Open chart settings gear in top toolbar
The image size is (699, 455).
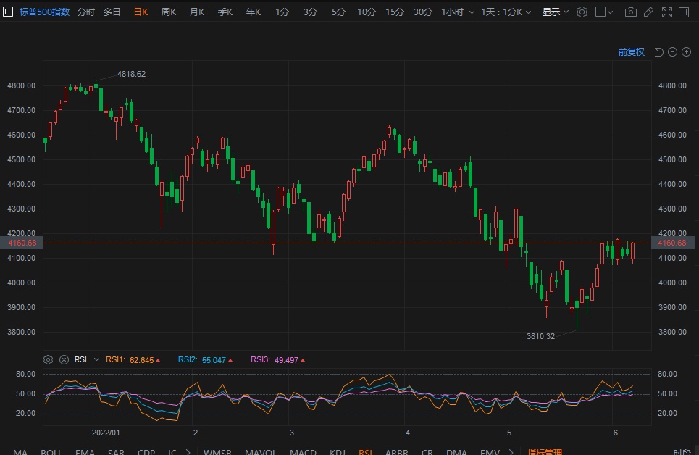click(x=582, y=12)
